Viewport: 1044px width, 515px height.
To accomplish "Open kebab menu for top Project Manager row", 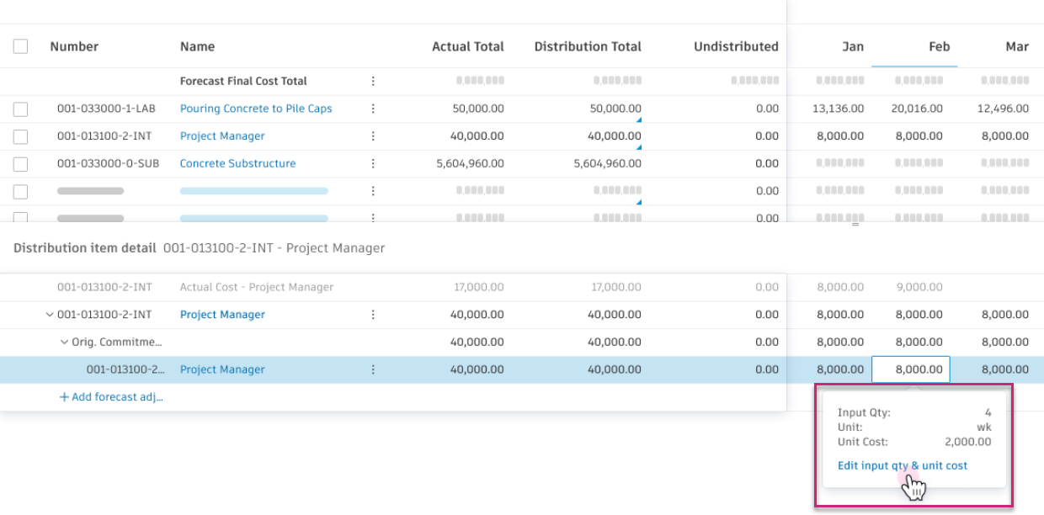I will point(373,136).
